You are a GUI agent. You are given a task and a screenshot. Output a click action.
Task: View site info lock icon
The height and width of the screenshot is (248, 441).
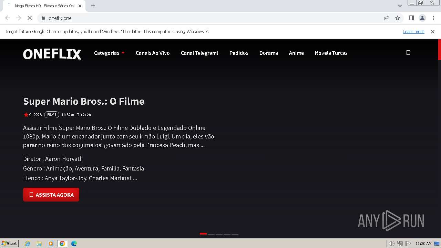point(43,18)
